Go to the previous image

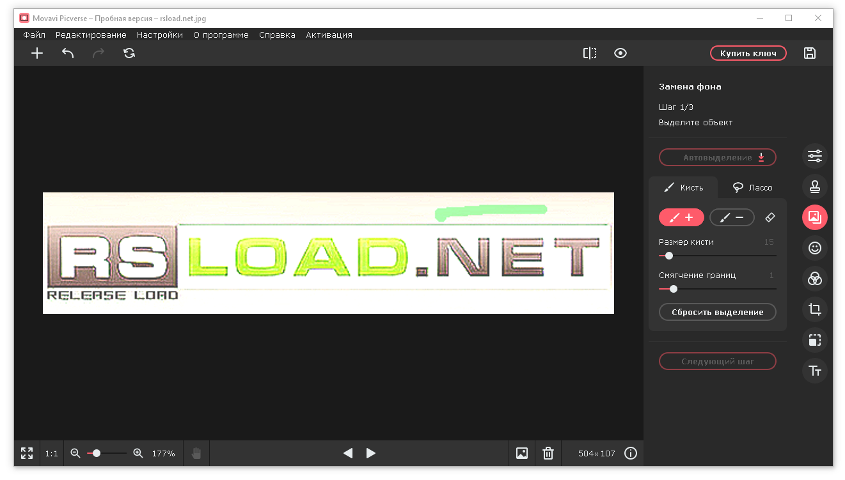[x=348, y=453]
